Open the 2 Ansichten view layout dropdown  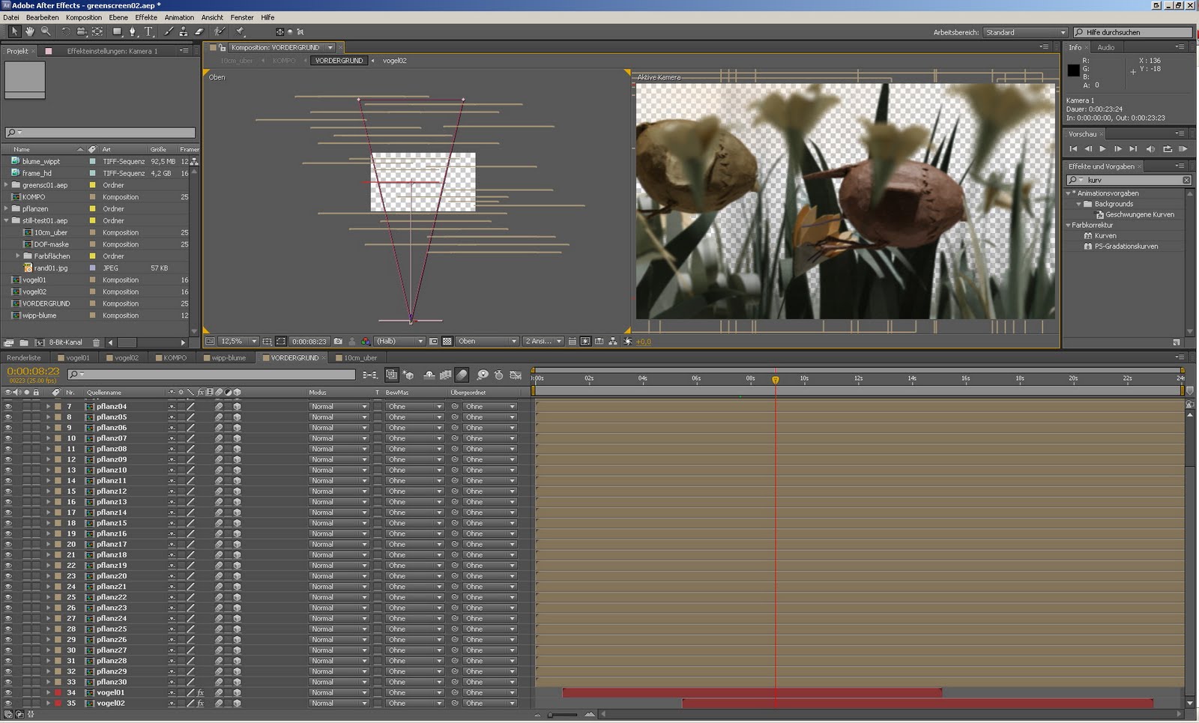(x=543, y=342)
